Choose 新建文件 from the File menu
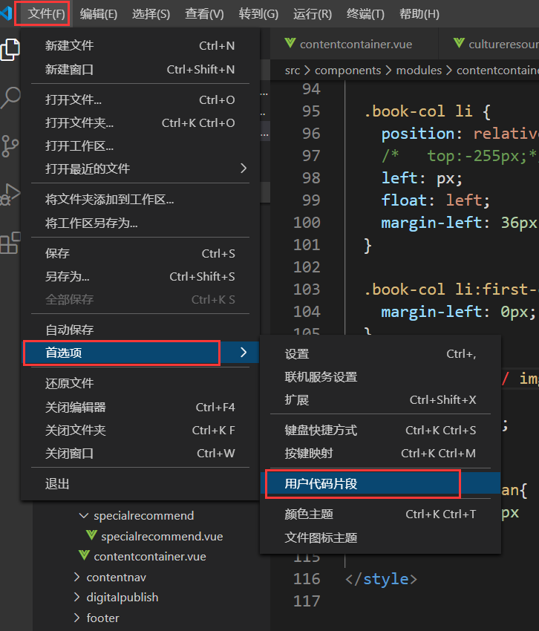The height and width of the screenshot is (631, 539). [x=140, y=45]
